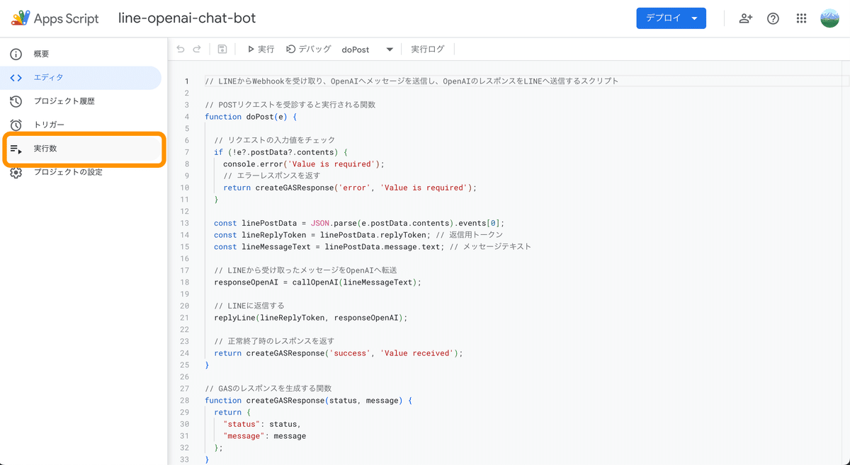Open the Google apps grid icon
Viewport: 850px width, 465px height.
[802, 19]
